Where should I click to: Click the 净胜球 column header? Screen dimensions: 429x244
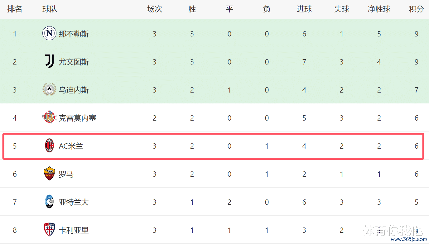click(379, 9)
